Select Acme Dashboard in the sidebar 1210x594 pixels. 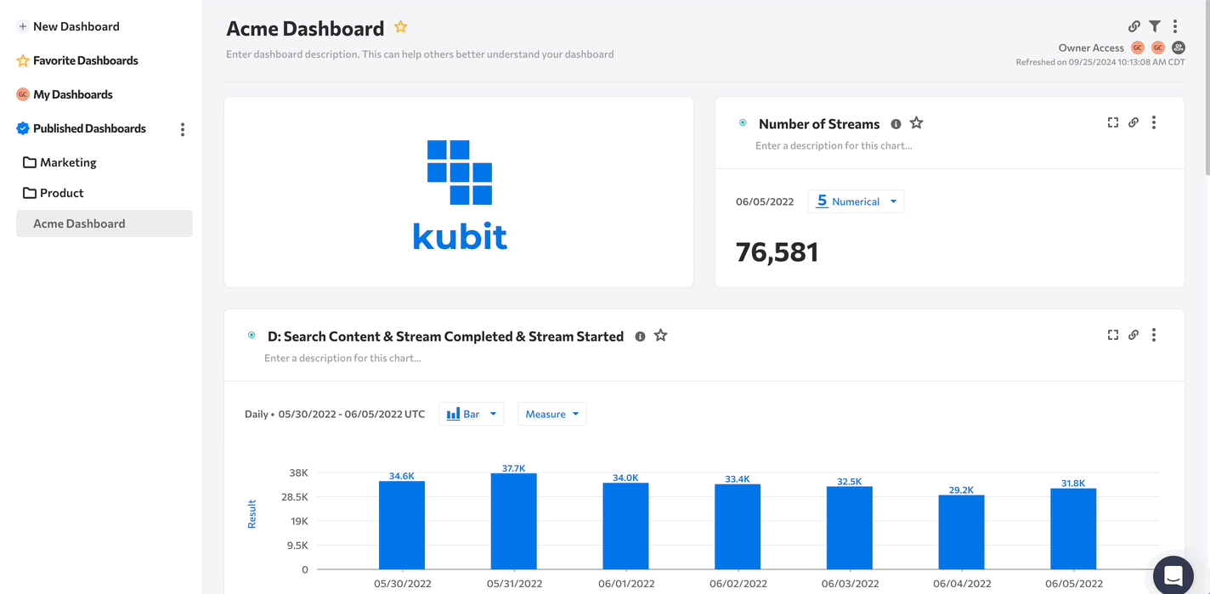click(x=105, y=223)
